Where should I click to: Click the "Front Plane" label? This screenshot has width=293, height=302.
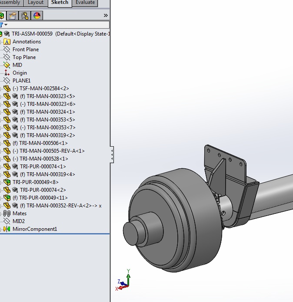26,49
